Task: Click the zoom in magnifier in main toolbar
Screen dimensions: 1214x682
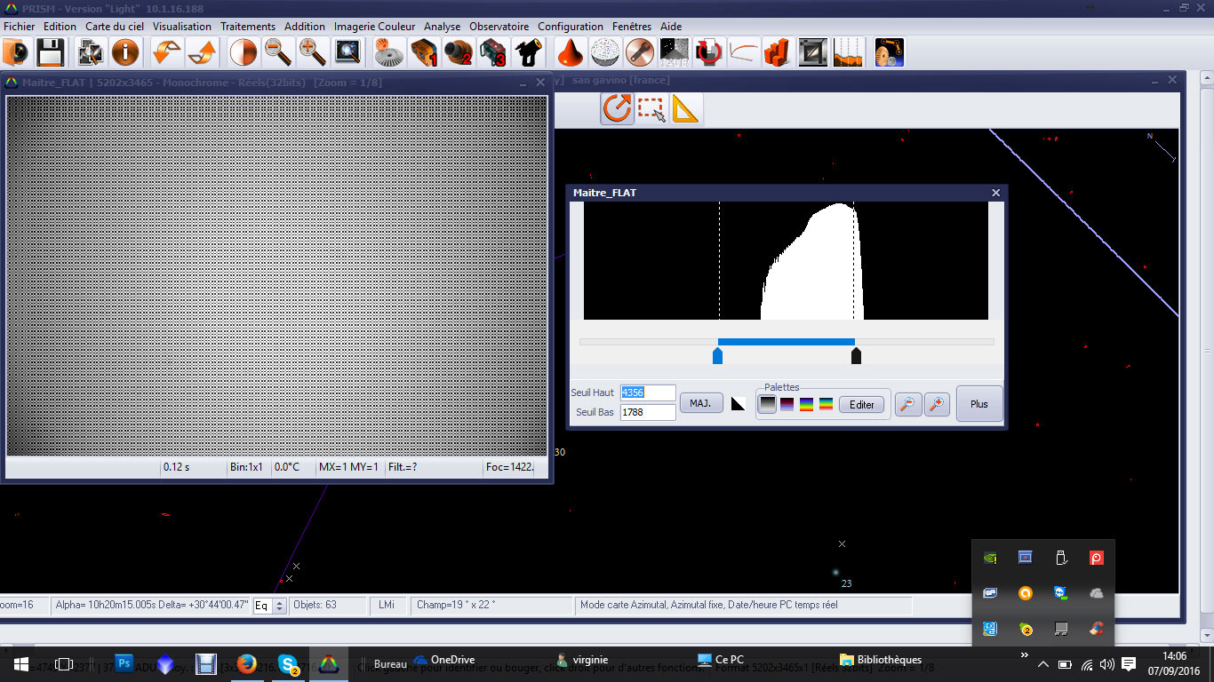Action: click(x=312, y=52)
